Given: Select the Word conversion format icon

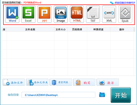Looking at the screenshot, I should (x=12, y=14).
